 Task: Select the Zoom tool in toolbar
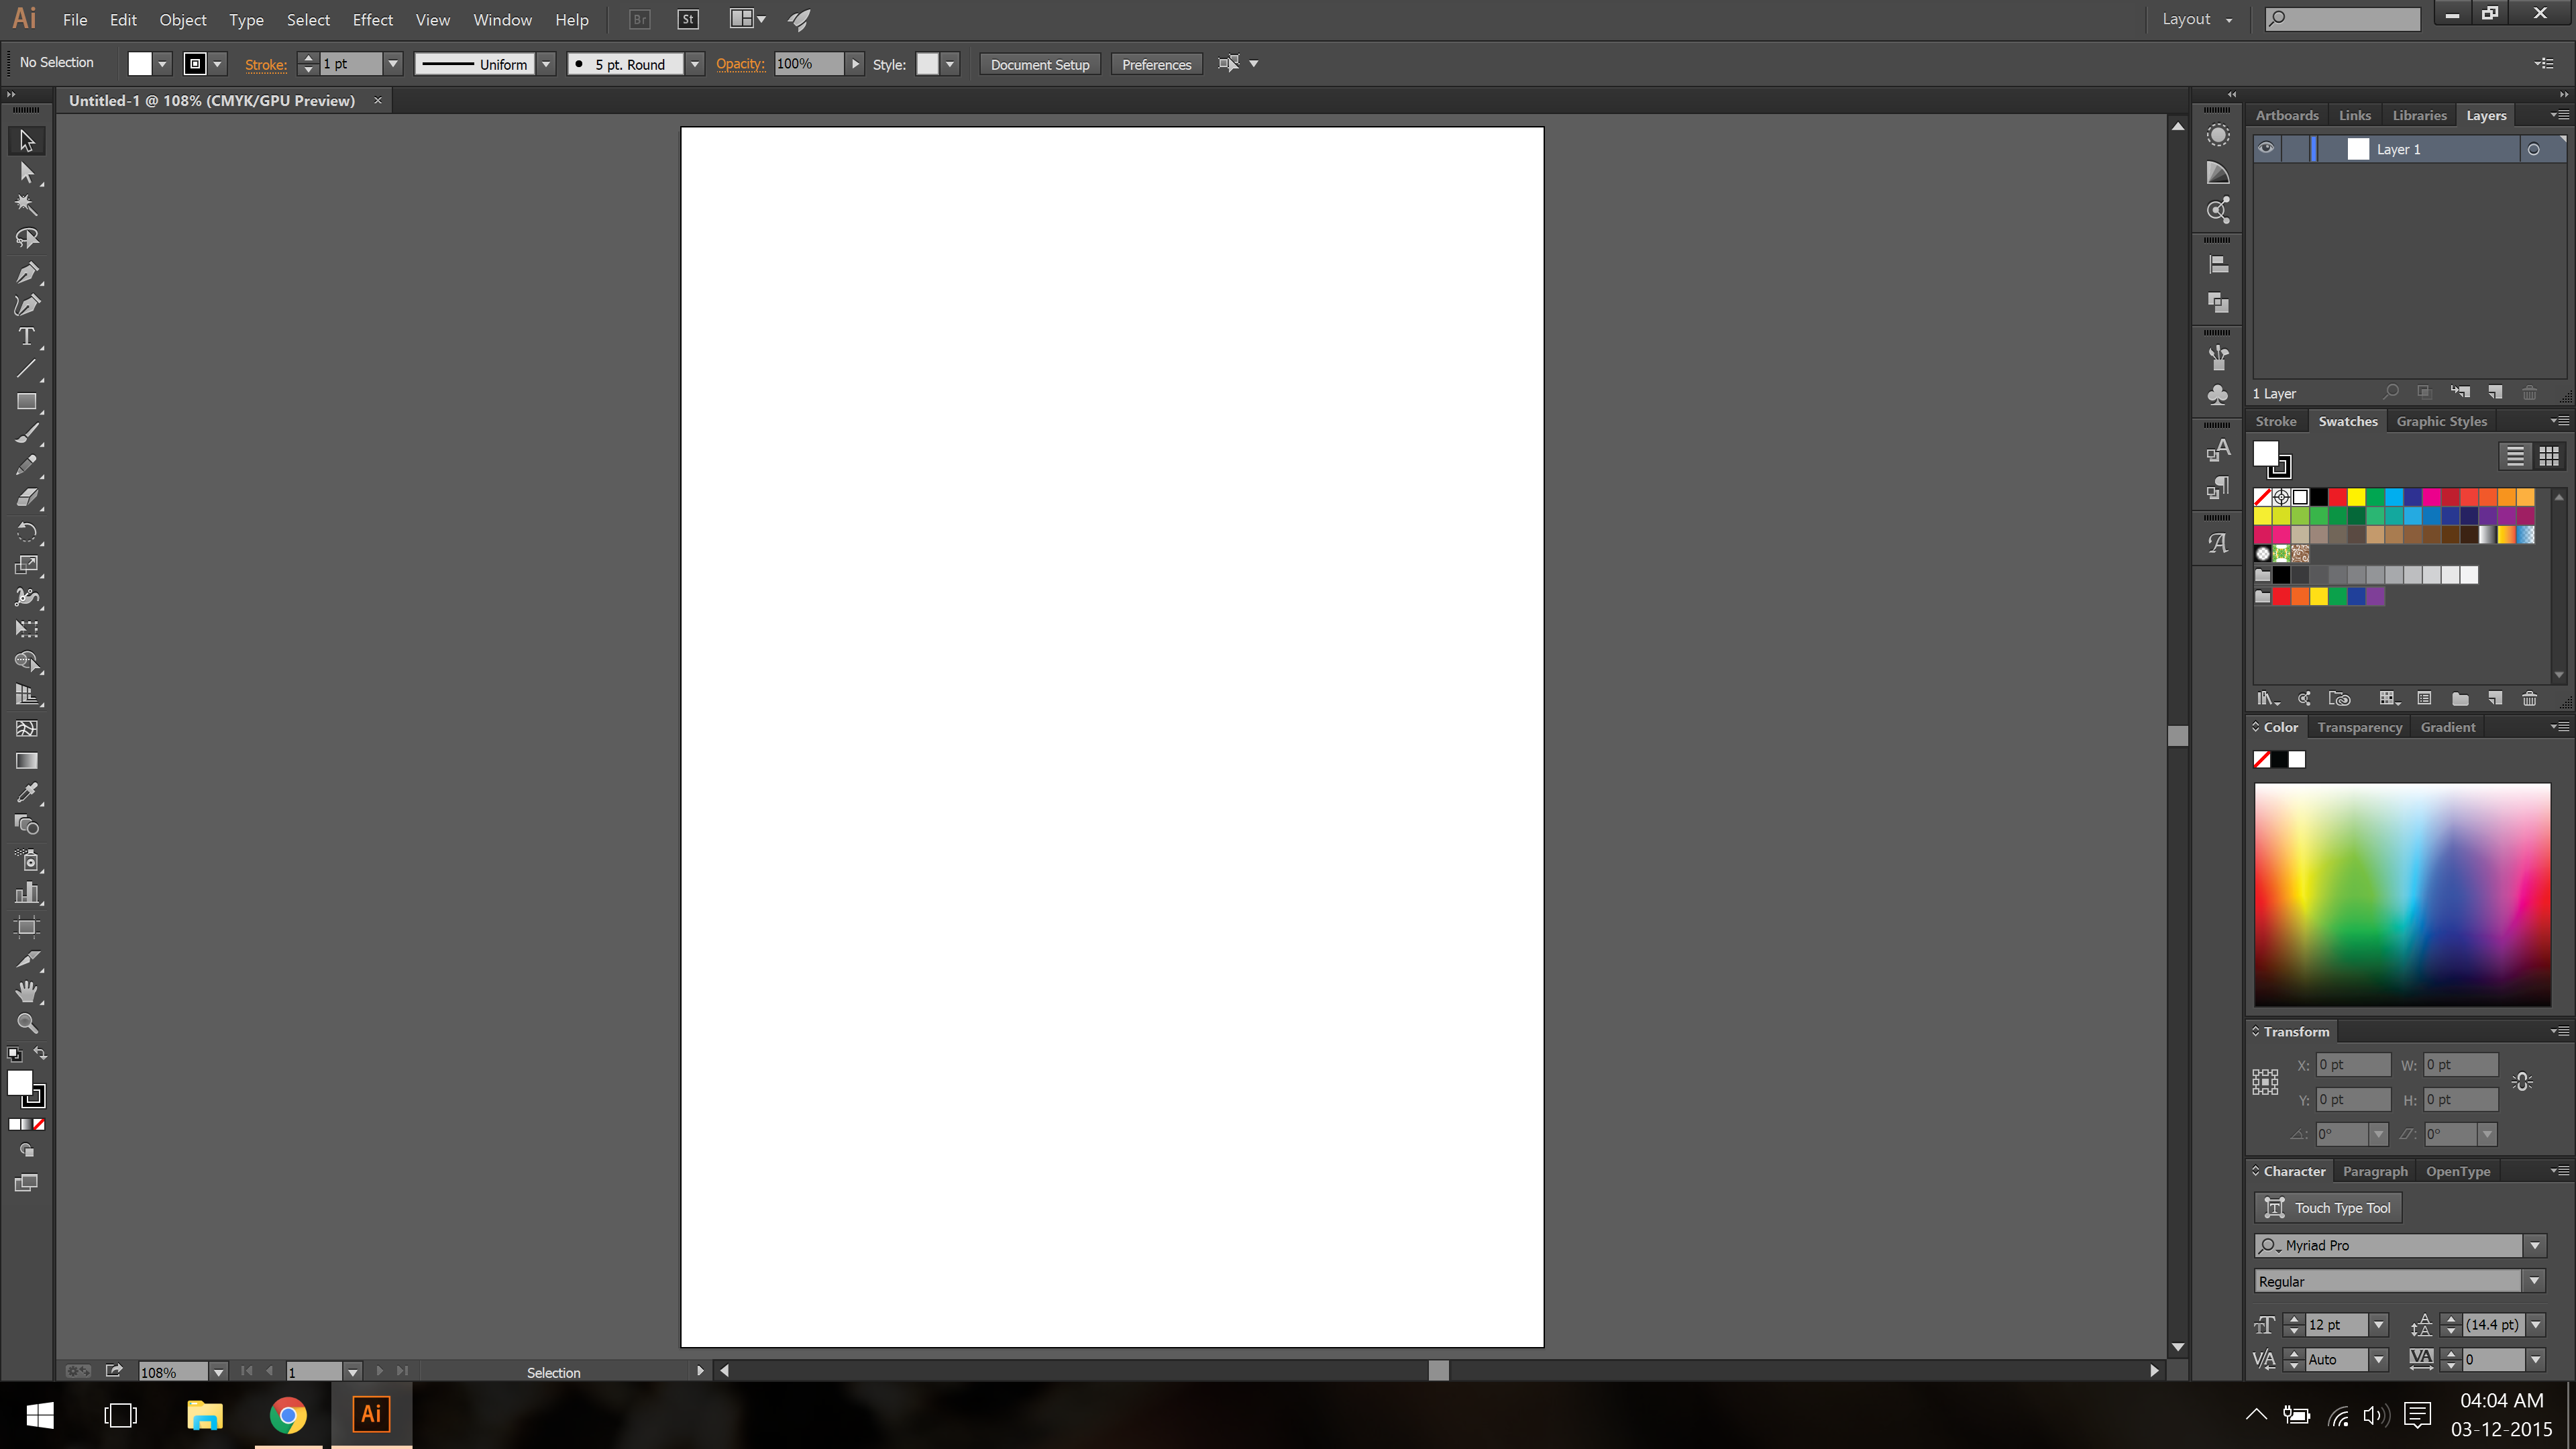(x=26, y=1023)
